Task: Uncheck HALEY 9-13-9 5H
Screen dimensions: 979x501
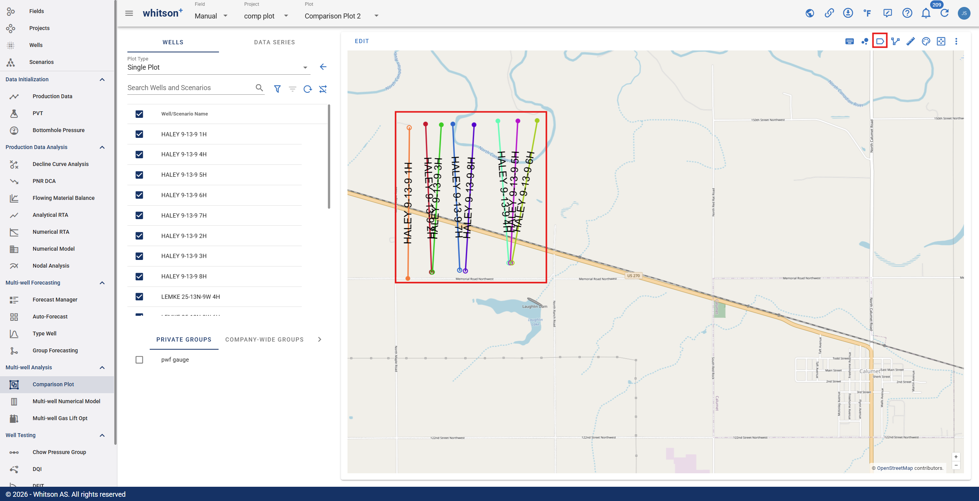Action: [x=139, y=175]
